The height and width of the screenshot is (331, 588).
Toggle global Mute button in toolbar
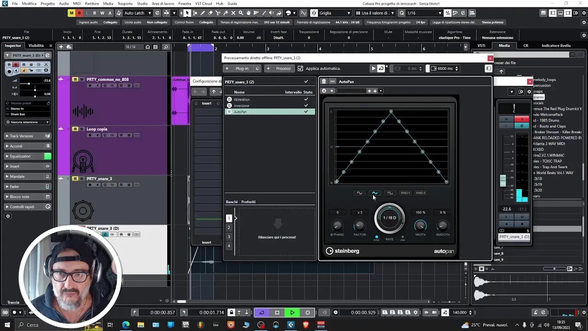[x=71, y=13]
